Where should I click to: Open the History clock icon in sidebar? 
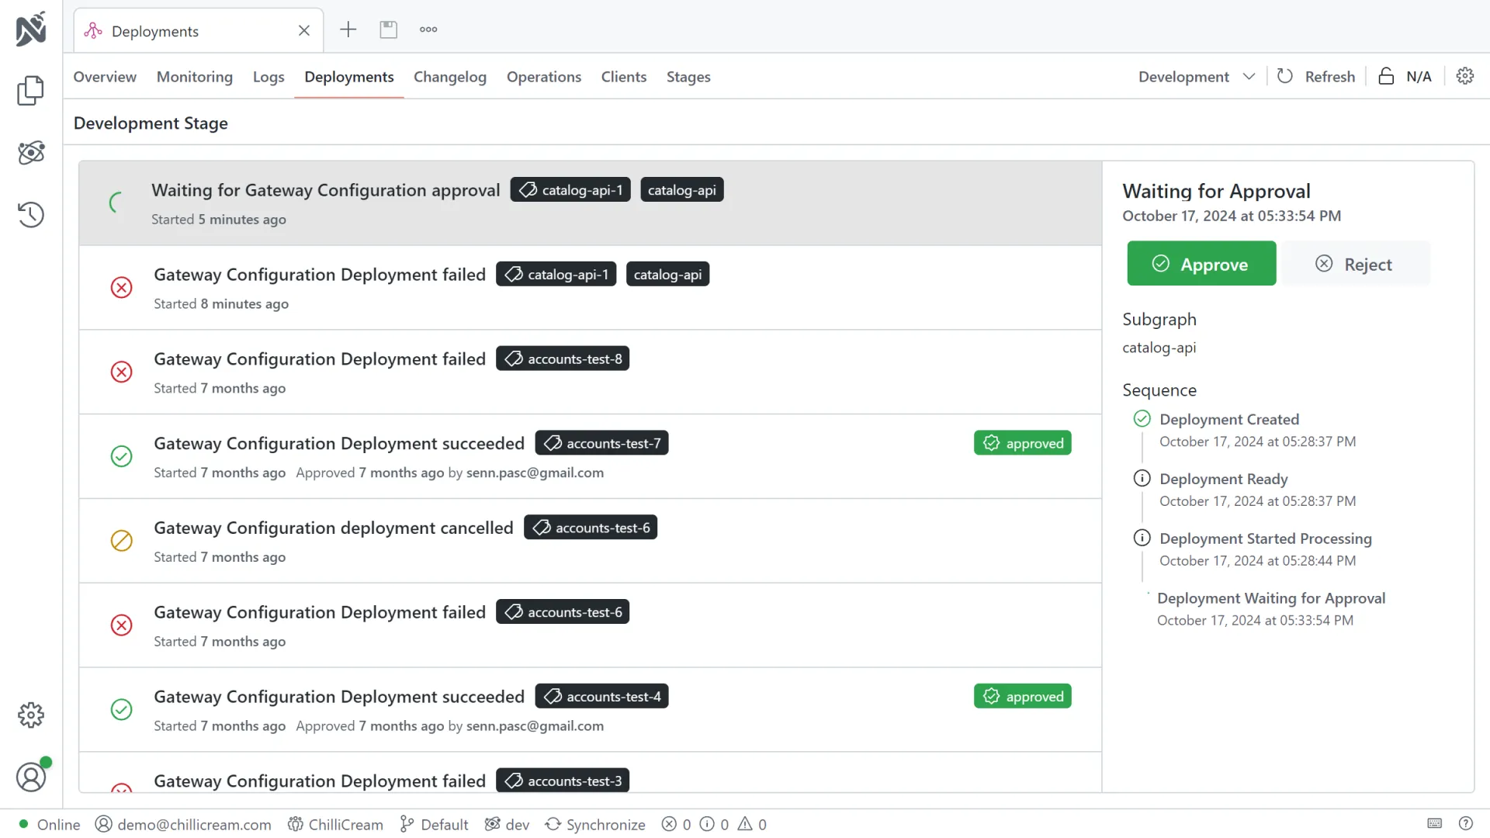[x=31, y=214]
